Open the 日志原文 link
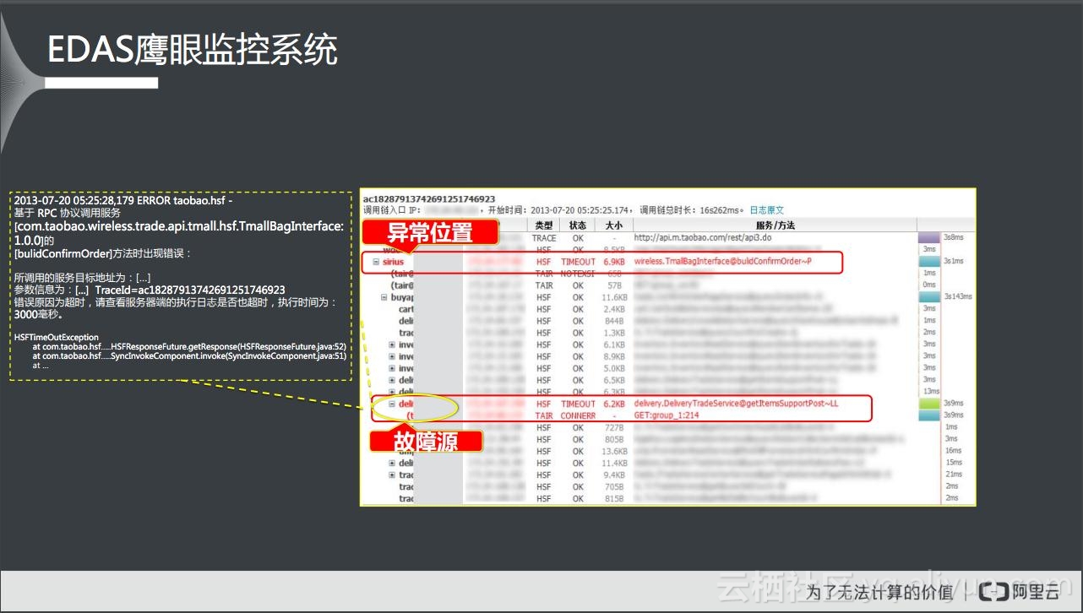The width and height of the screenshot is (1083, 613). [766, 210]
